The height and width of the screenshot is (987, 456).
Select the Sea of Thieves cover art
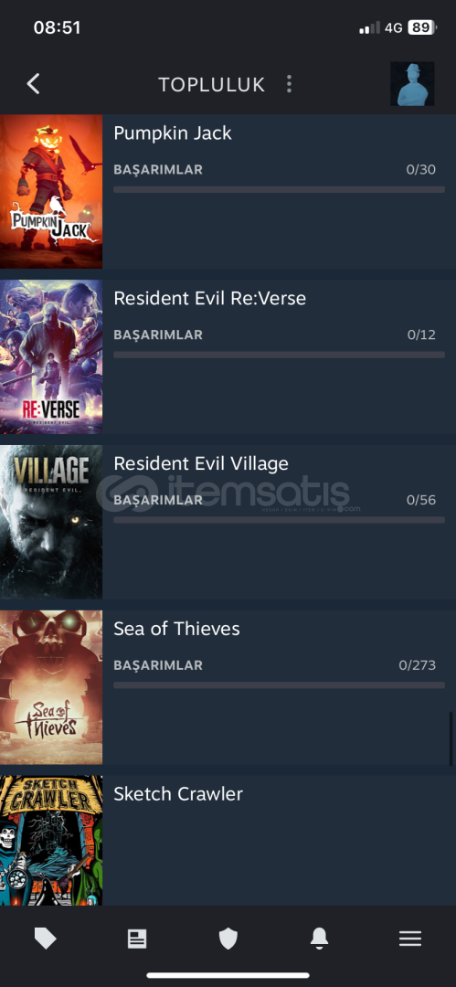[x=51, y=687]
